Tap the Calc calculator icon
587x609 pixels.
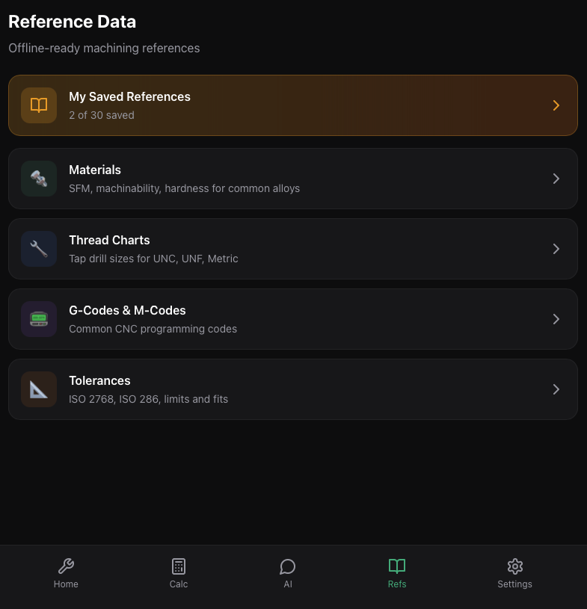(179, 566)
